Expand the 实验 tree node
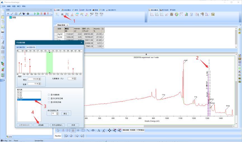 (8, 17)
